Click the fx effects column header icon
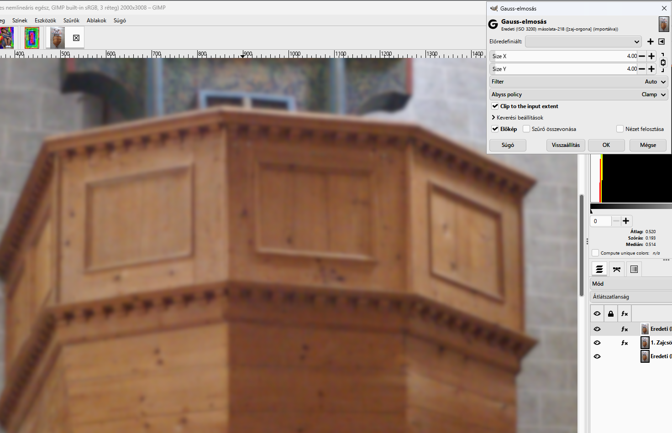Screen dimensions: 672x433 coord(625,313)
